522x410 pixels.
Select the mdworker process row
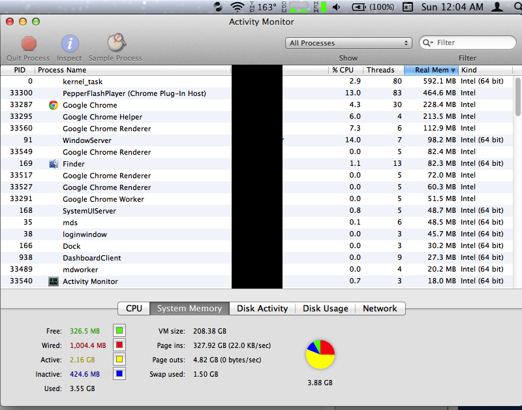(256, 270)
